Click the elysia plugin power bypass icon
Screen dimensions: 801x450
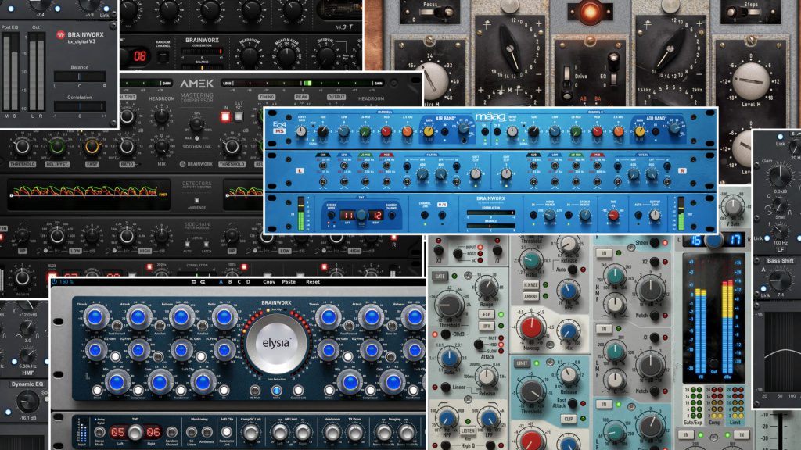(55, 281)
